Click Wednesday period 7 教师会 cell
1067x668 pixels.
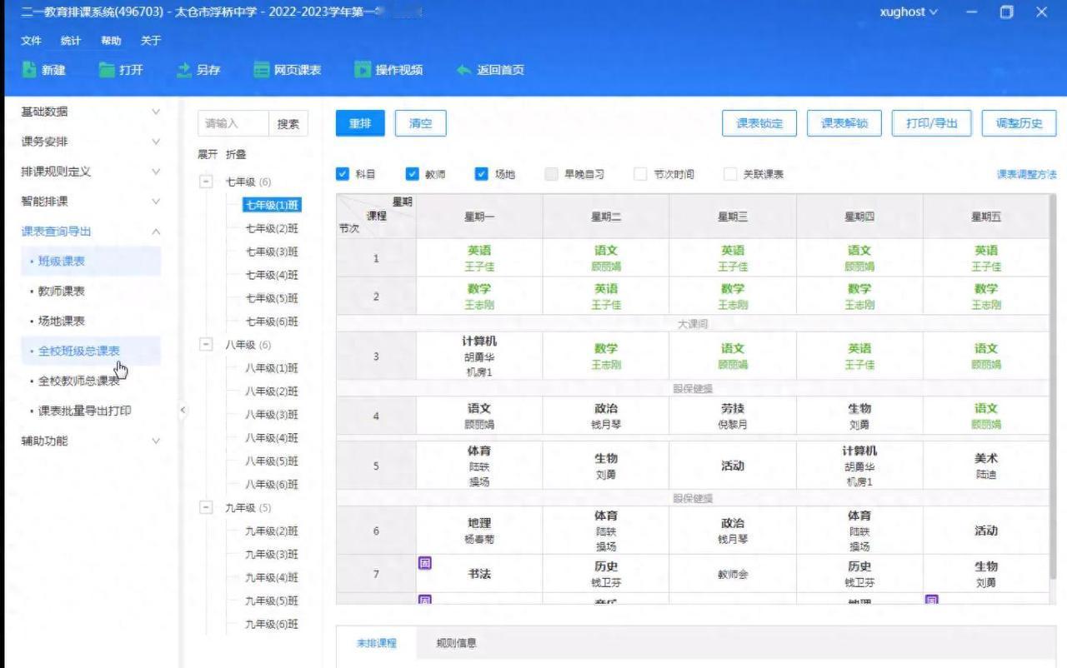point(733,574)
